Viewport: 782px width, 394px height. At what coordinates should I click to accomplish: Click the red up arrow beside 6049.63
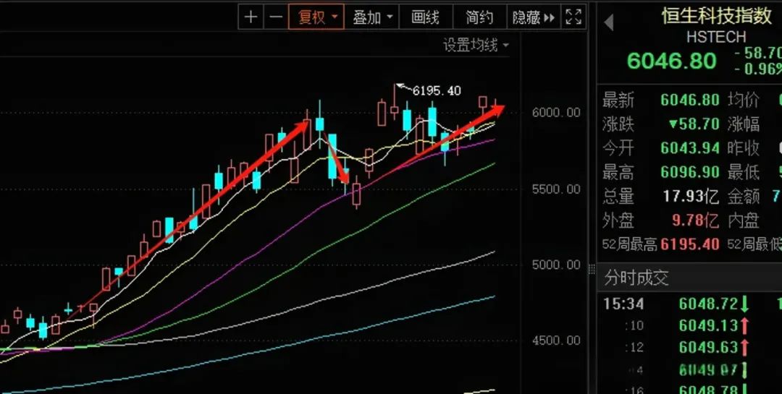coord(744,348)
